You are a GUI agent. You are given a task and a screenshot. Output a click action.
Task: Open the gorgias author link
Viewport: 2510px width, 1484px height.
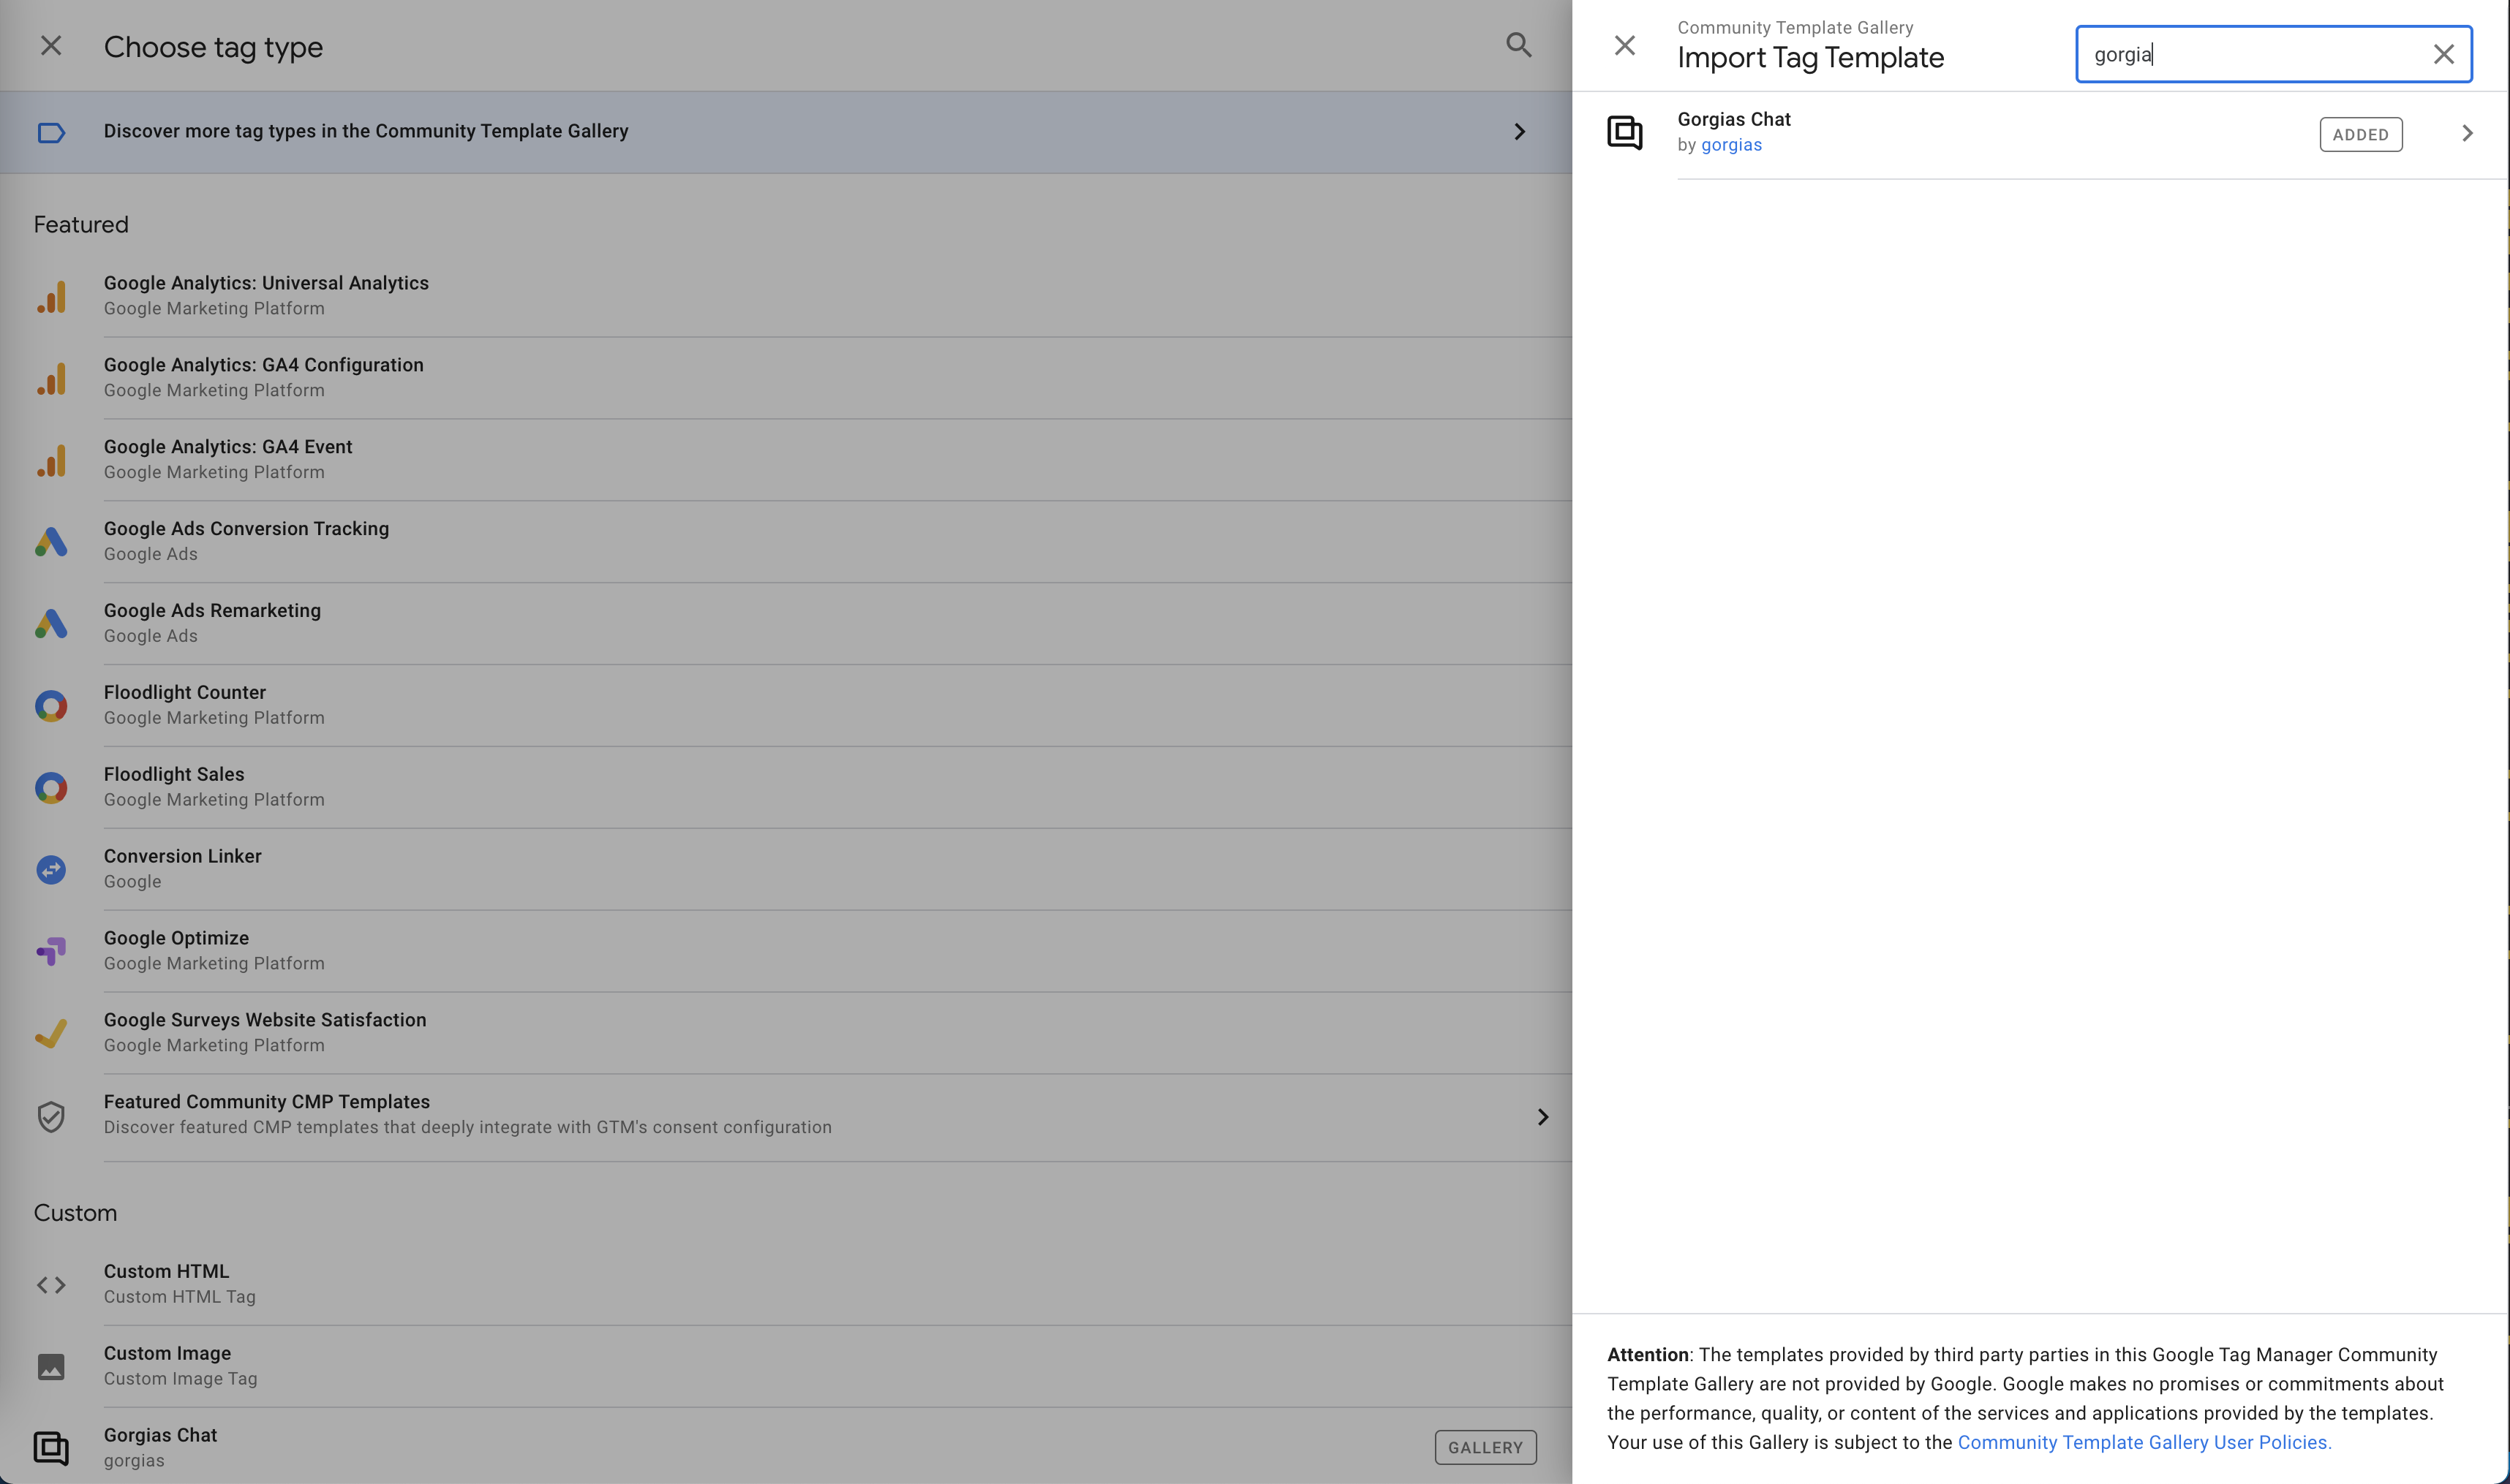pyautogui.click(x=1732, y=145)
